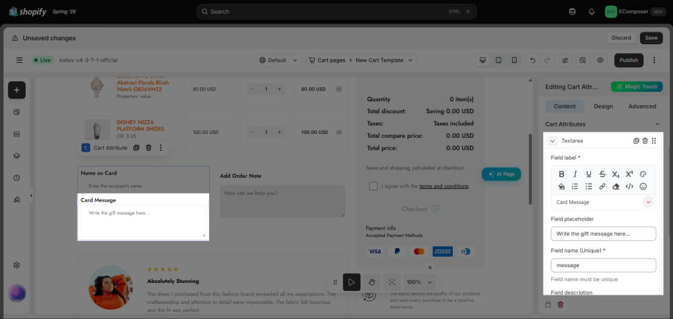
Task: Toggle bold in Field label editor
Action: [561, 174]
